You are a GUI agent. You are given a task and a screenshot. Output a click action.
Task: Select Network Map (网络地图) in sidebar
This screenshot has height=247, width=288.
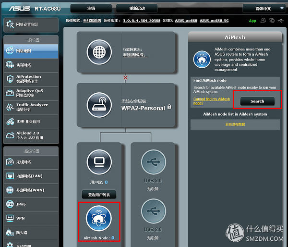point(31,51)
